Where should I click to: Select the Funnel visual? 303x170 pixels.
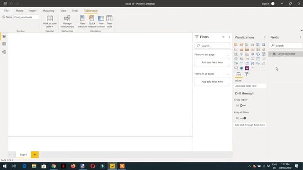[241, 54]
